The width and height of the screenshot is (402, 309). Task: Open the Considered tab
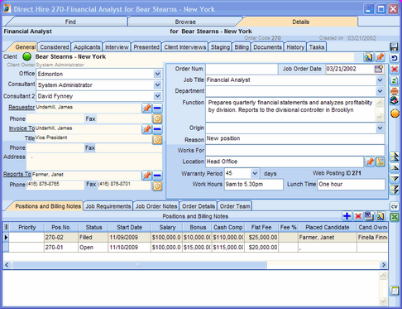point(55,47)
